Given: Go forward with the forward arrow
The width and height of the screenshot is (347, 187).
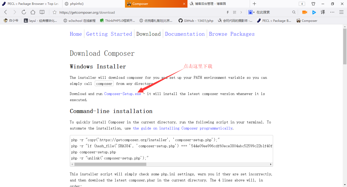Looking at the screenshot, I should pyautogui.click(x=14, y=12).
